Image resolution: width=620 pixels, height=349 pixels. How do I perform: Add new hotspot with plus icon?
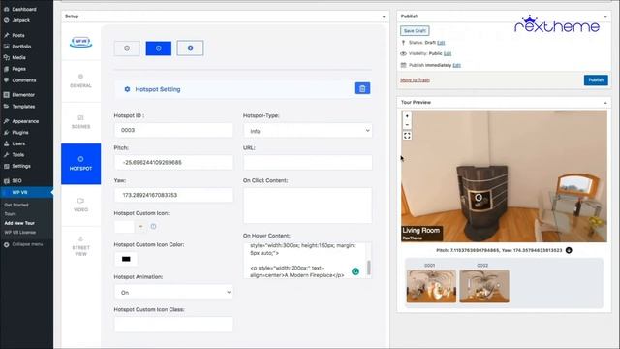coord(190,48)
